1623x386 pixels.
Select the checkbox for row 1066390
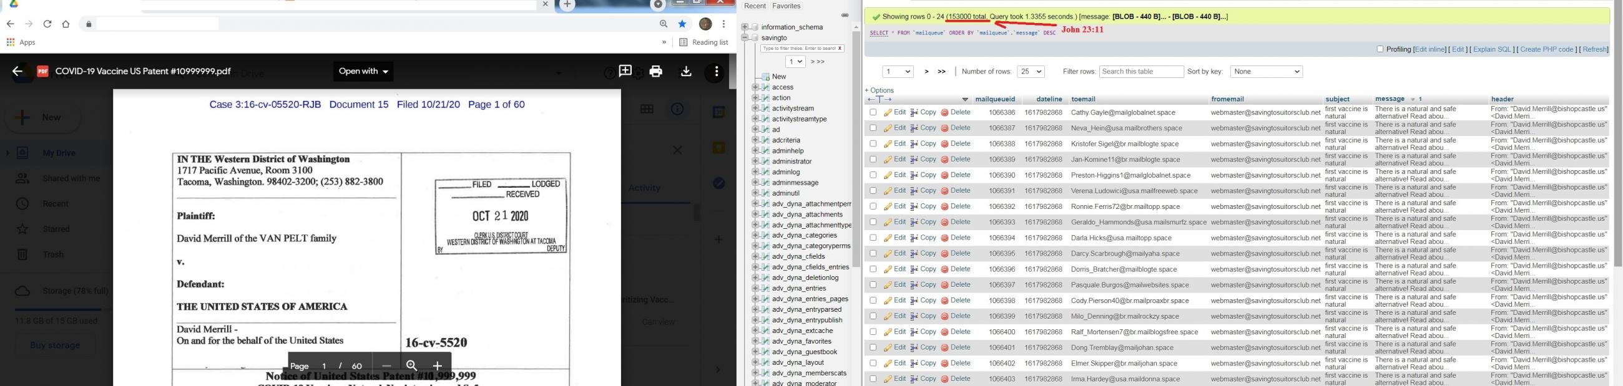(x=873, y=175)
